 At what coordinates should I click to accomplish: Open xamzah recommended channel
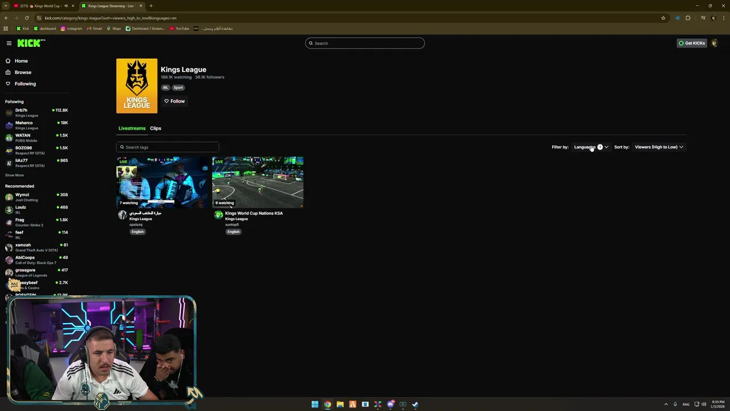(36, 247)
